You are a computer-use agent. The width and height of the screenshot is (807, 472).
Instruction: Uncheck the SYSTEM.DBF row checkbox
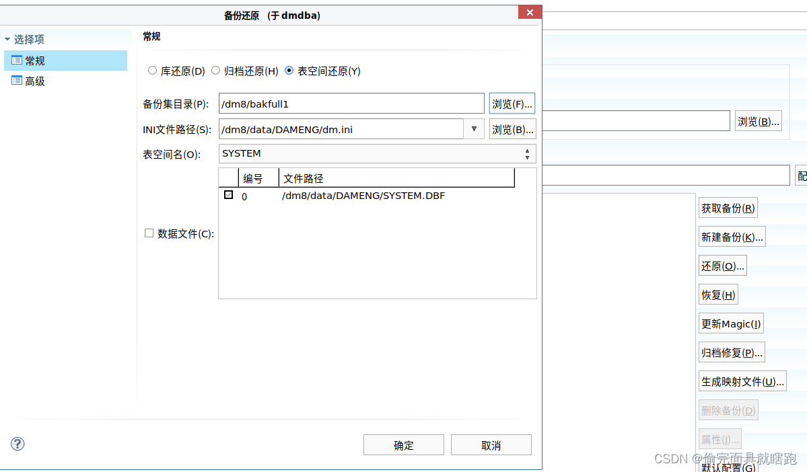pyautogui.click(x=229, y=195)
